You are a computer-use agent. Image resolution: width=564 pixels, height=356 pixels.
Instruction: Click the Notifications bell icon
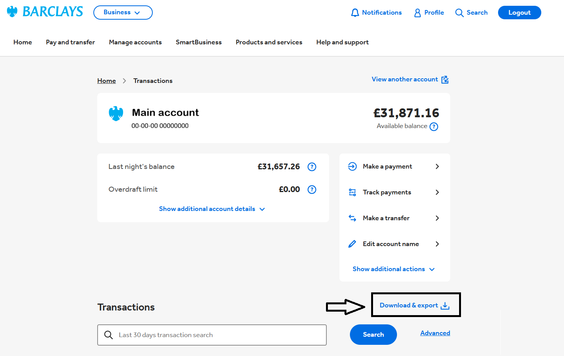pos(355,13)
